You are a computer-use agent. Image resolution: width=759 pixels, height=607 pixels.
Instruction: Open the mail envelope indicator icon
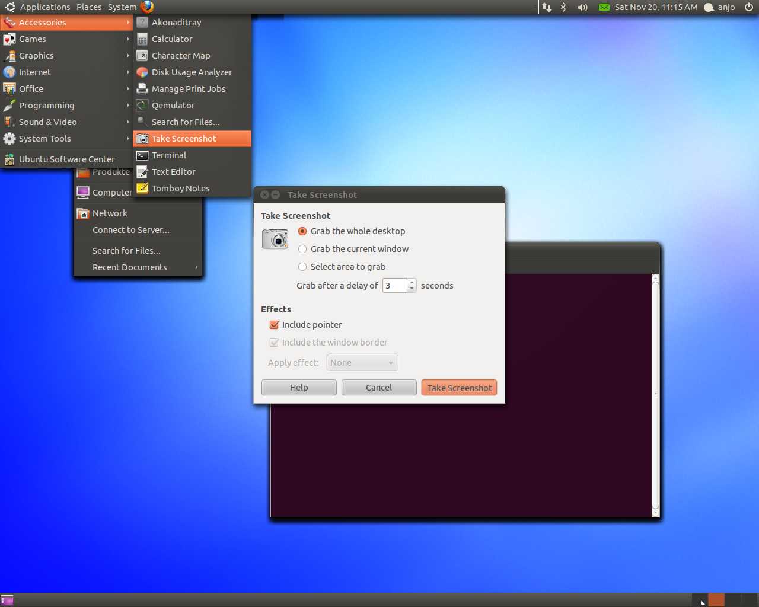tap(604, 7)
